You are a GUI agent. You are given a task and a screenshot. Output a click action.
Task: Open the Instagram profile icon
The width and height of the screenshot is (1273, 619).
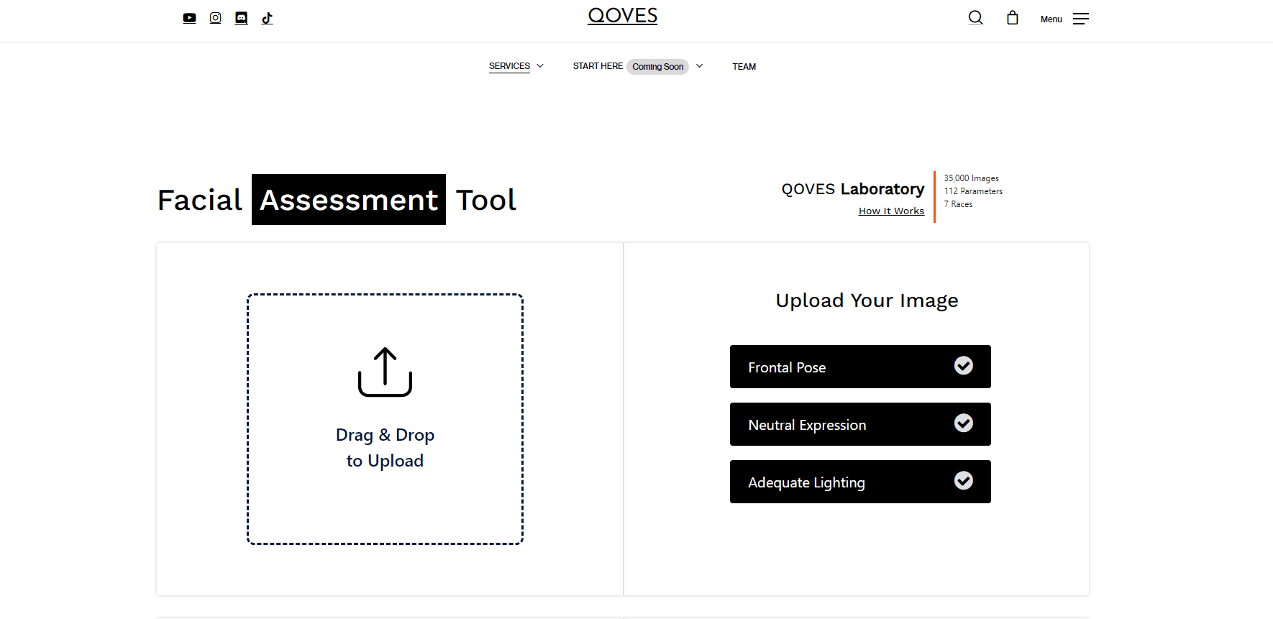pos(215,18)
